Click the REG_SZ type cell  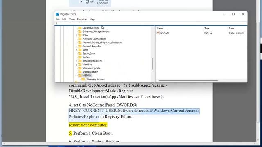pyautogui.click(x=208, y=33)
